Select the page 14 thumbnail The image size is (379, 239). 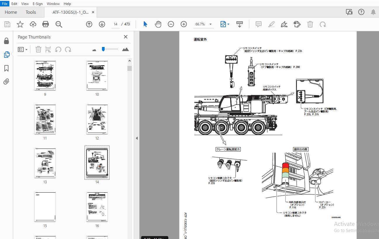click(97, 163)
